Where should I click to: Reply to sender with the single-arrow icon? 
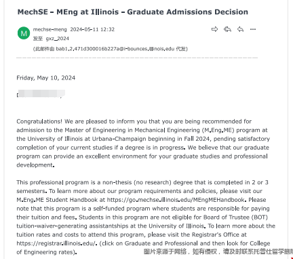pos(240,29)
